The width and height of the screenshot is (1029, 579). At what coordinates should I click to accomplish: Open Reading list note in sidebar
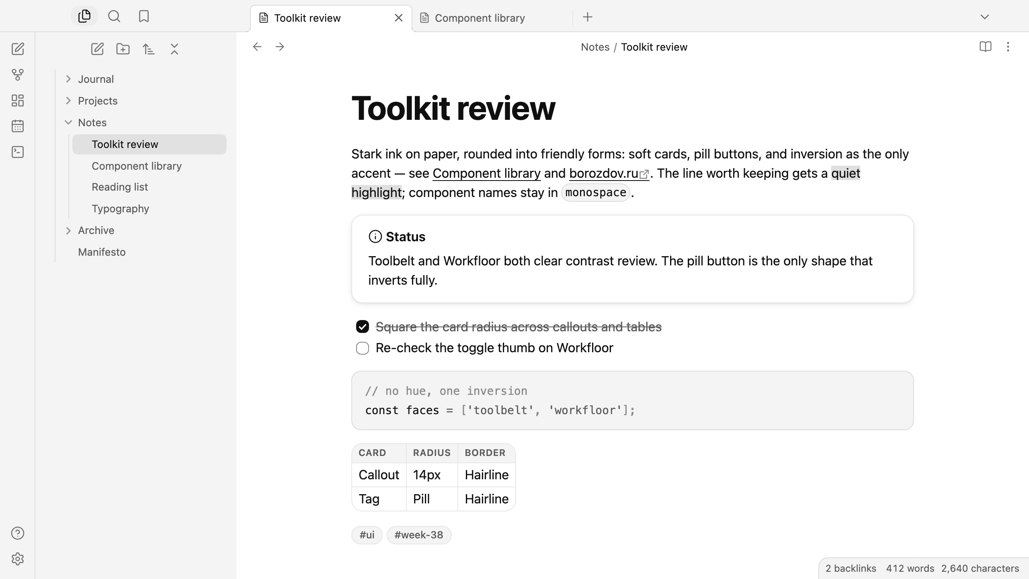click(150, 187)
